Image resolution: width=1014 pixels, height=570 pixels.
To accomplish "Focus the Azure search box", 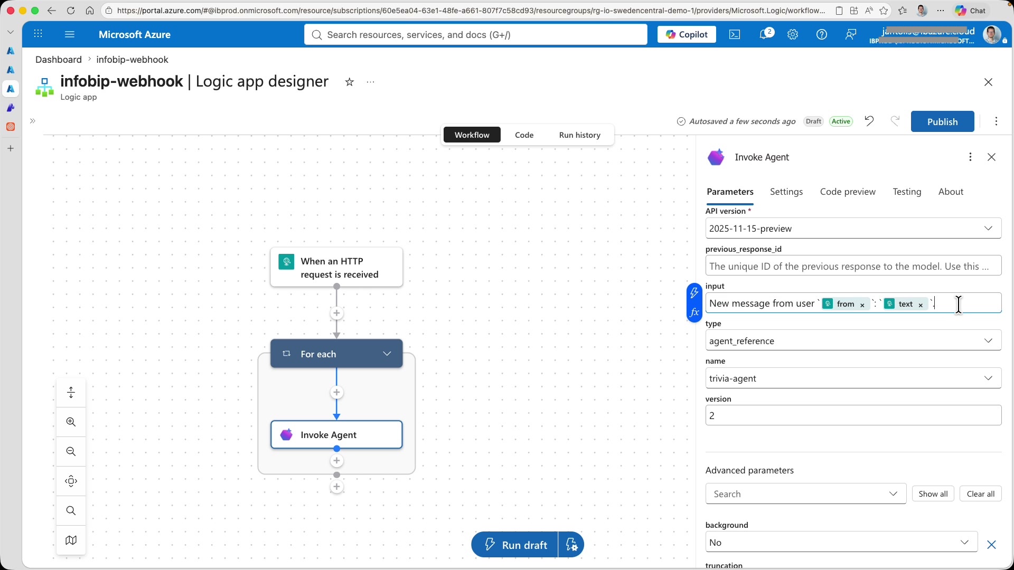I will pyautogui.click(x=475, y=34).
